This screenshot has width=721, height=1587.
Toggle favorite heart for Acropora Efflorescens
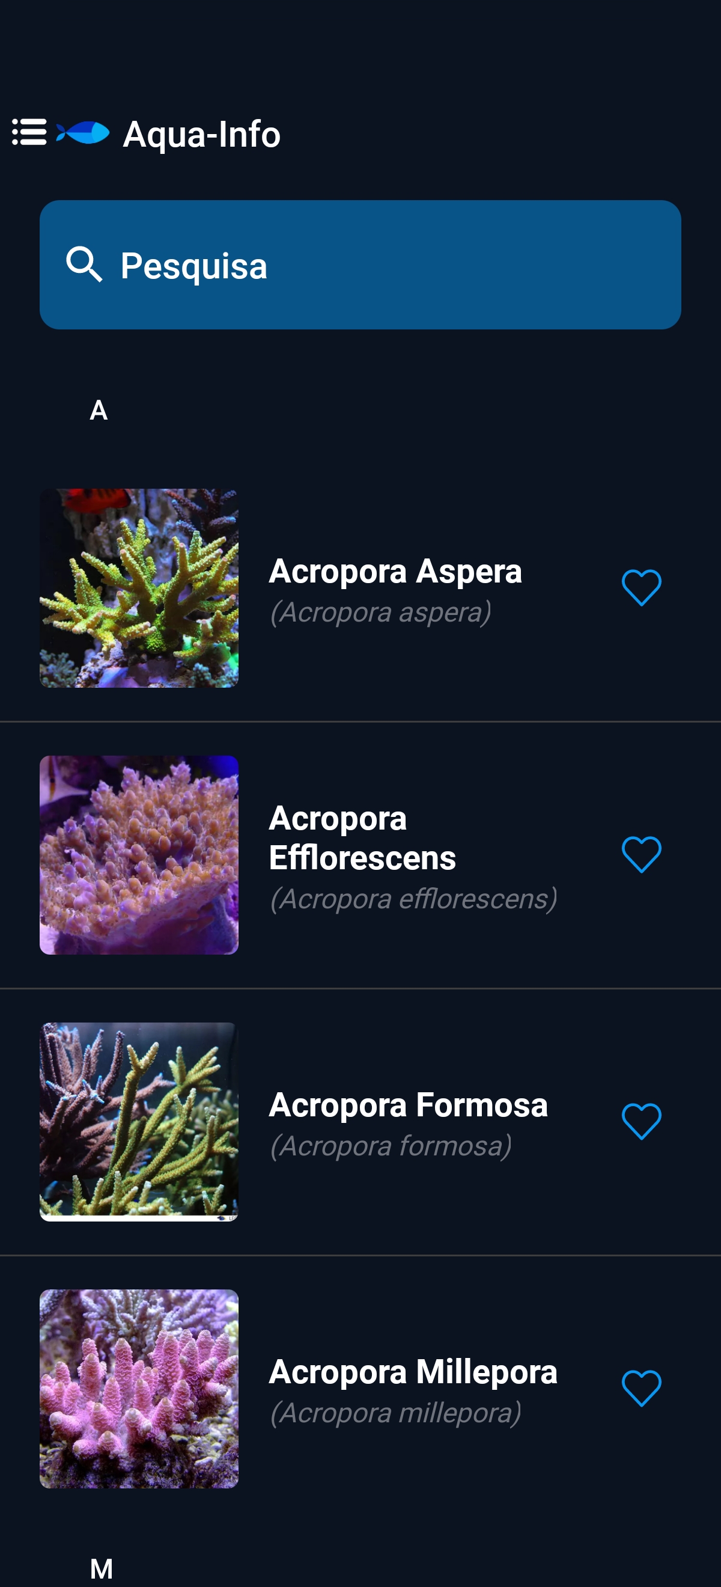(641, 854)
